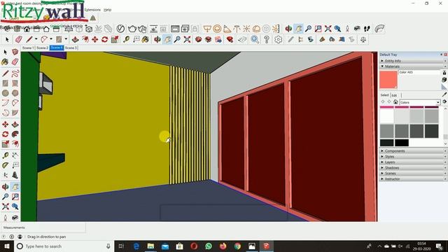Expand the Components panel
Image resolution: width=448 pixels, height=252 pixels.
pos(413,151)
